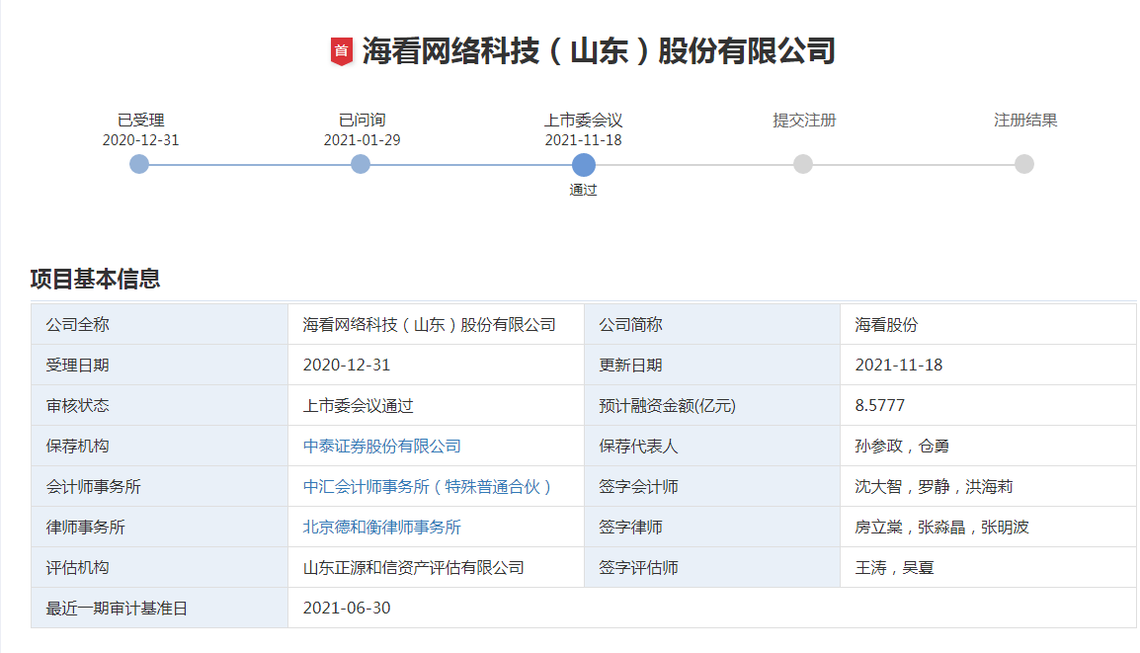Click the page title 海看网络科技（山东）股份有限公司
The width and height of the screenshot is (1140, 653).
[x=599, y=51]
